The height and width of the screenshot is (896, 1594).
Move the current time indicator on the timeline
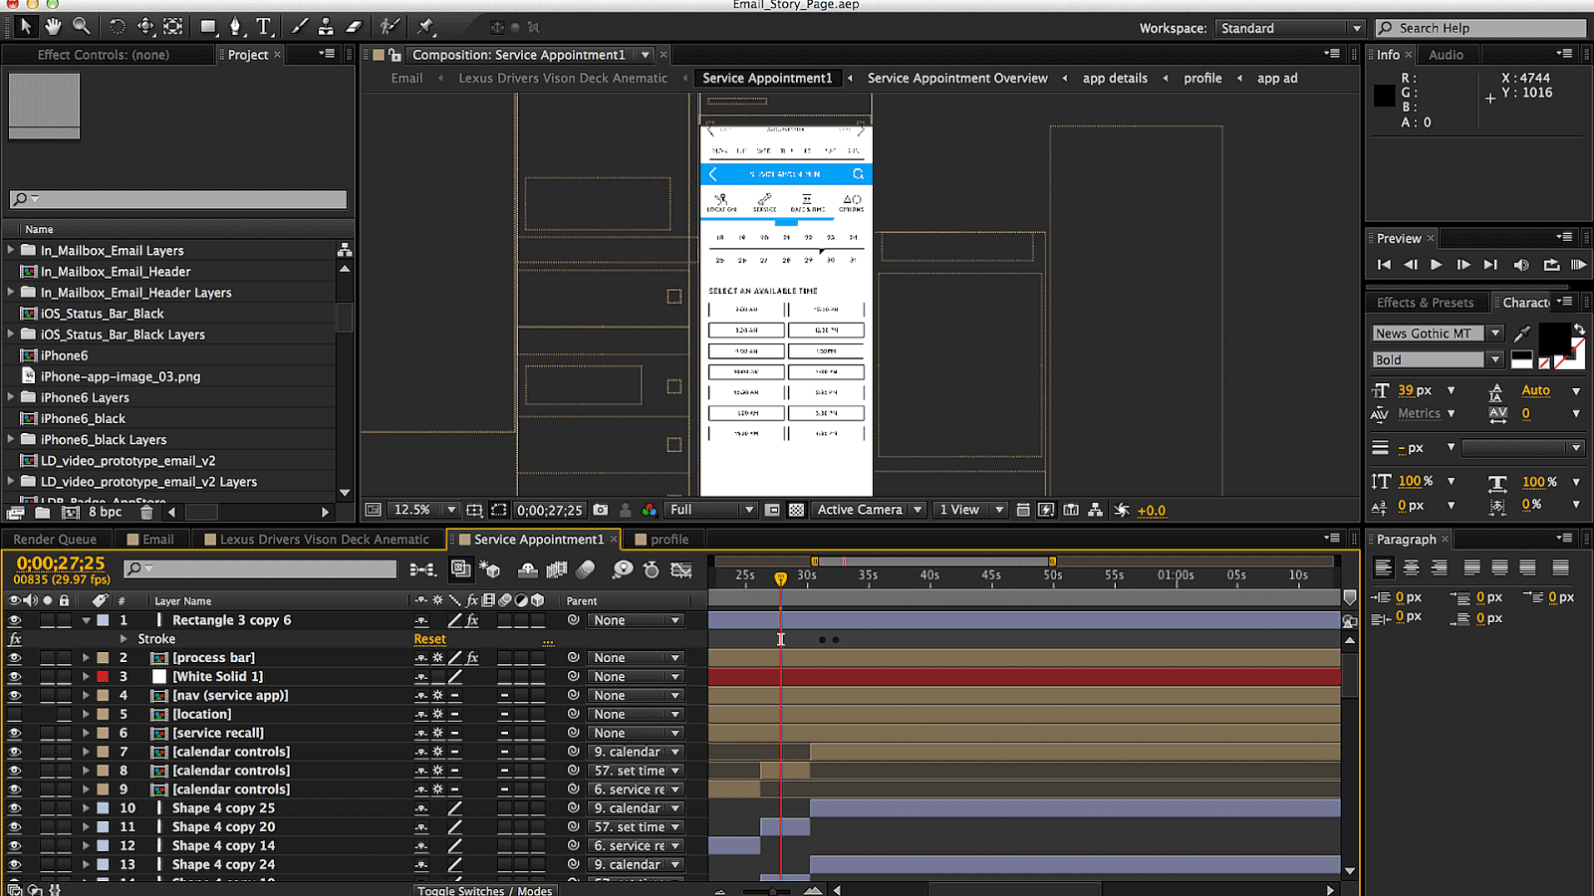click(781, 575)
